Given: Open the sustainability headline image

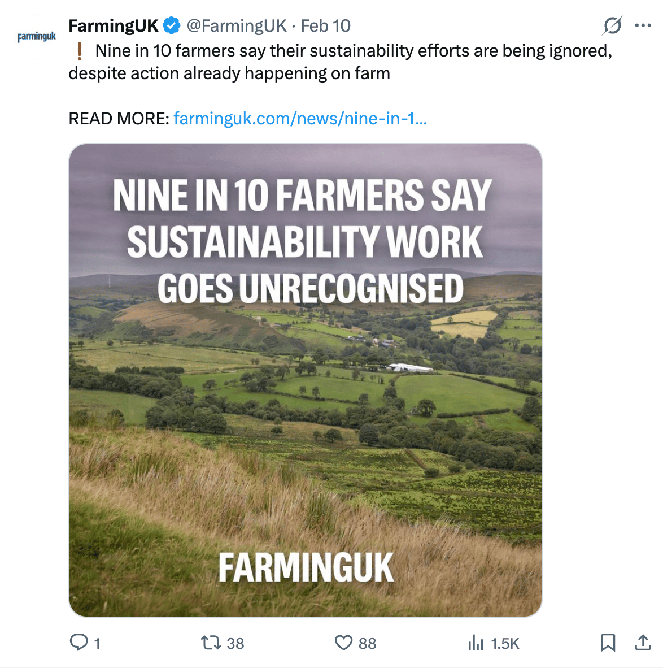Looking at the screenshot, I should tap(306, 380).
